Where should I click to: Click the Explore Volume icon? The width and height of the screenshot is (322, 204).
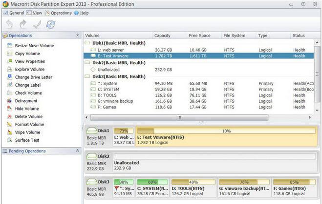(9, 69)
